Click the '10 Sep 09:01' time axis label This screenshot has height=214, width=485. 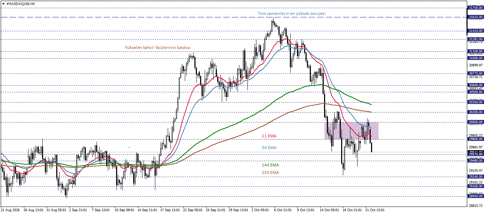[x=125, y=210]
